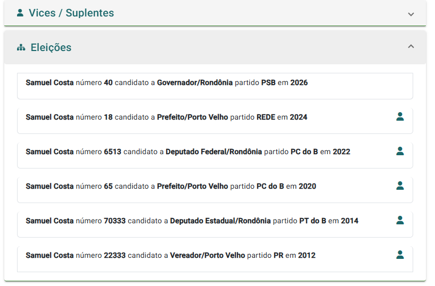Viewport: 435px width, 286px height.
Task: Select the 2024 Prefeito/Porto Velho REDE entry
Action: coord(215,121)
